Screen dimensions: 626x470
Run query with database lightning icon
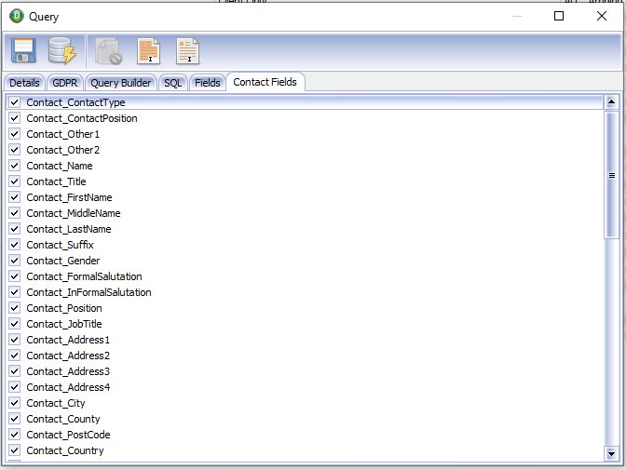[x=61, y=50]
